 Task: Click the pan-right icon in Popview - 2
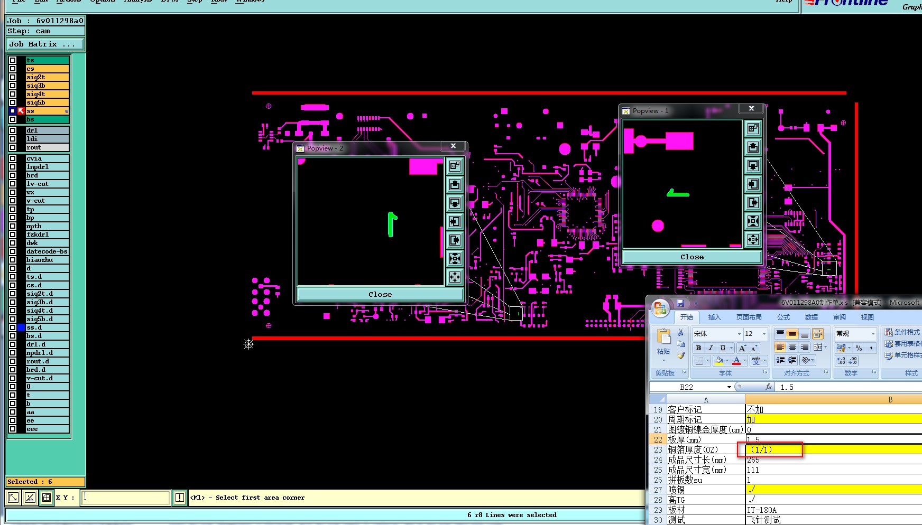point(455,240)
